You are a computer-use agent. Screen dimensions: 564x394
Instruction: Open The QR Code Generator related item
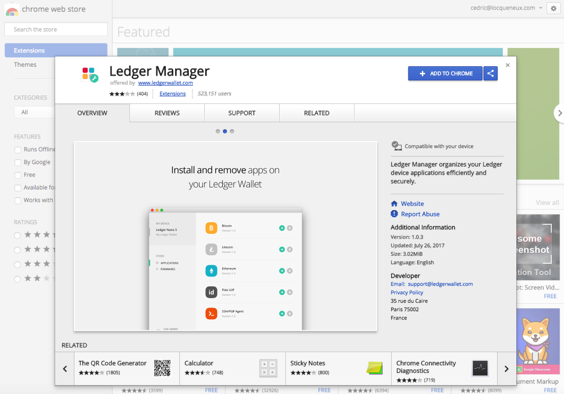(x=127, y=369)
